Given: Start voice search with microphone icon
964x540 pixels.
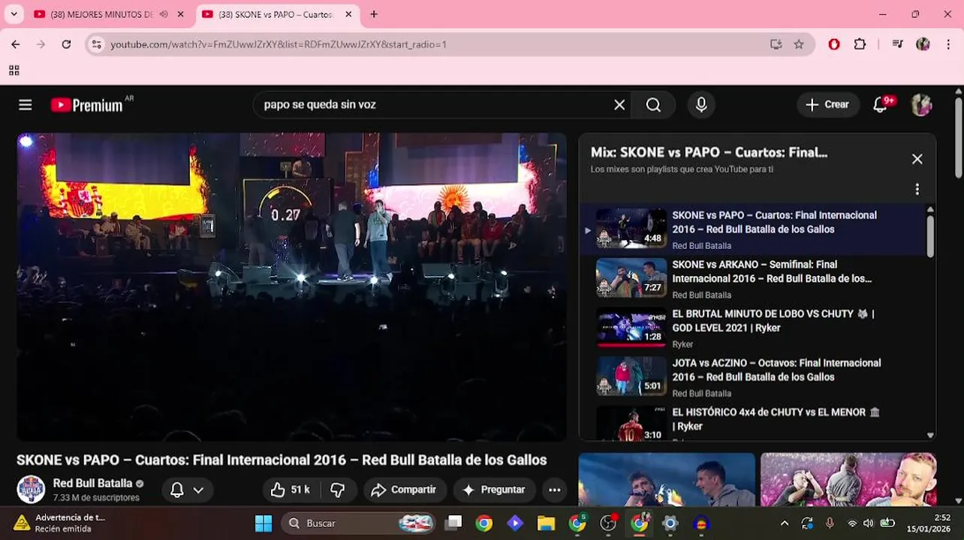Looking at the screenshot, I should 701,105.
